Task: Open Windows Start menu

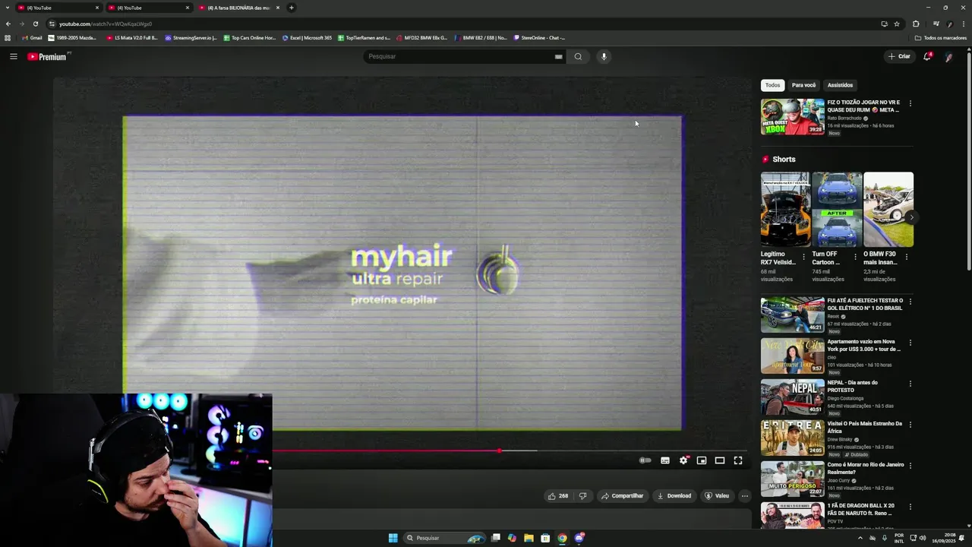Action: pyautogui.click(x=393, y=538)
